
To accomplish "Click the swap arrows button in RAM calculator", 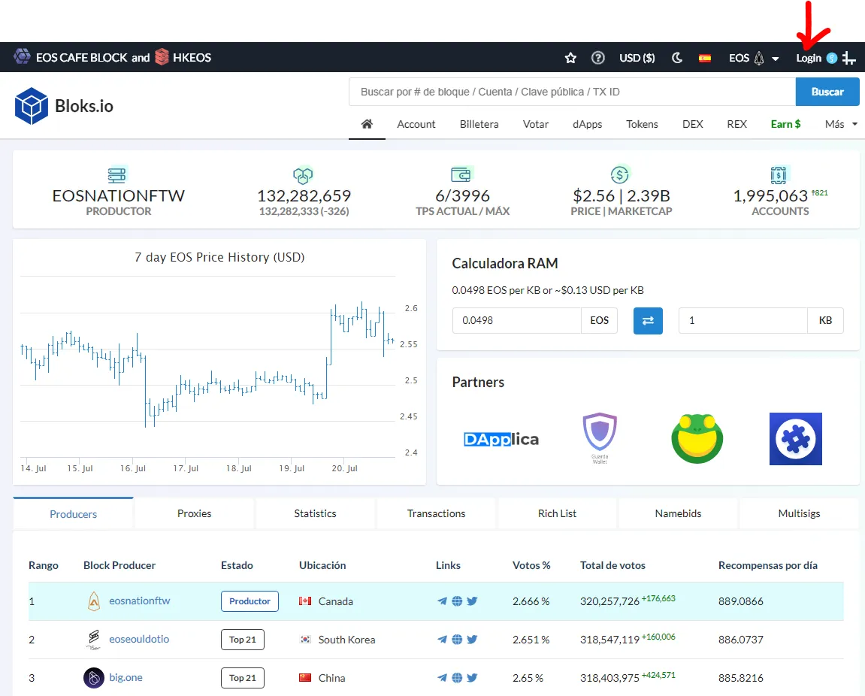I will (x=648, y=321).
